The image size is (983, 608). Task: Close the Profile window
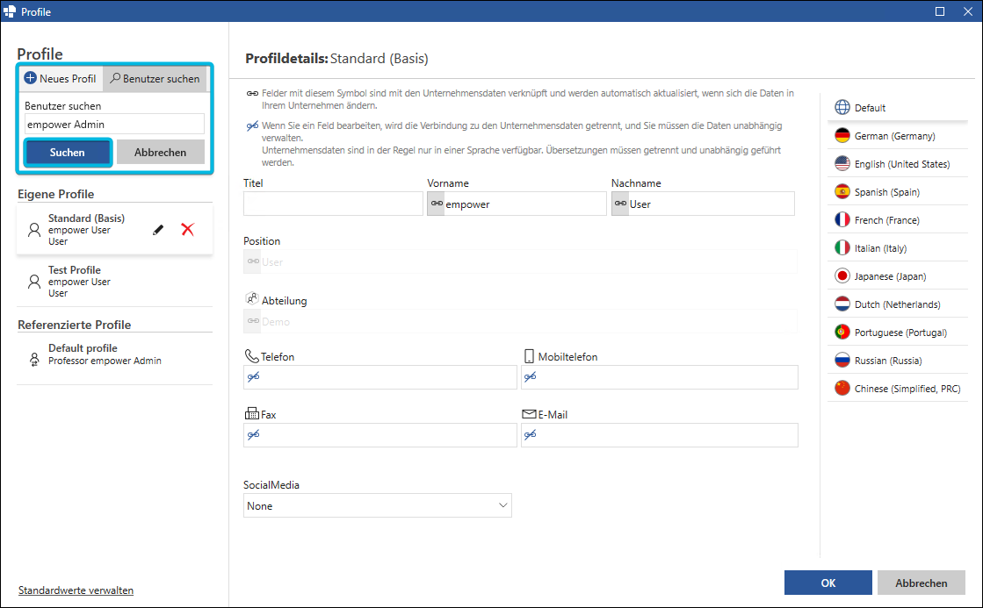coord(968,11)
